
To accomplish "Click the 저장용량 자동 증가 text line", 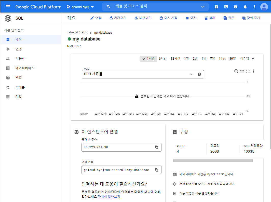I will point(207,184).
